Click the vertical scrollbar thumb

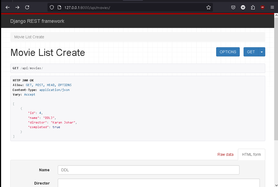(x=276, y=79)
